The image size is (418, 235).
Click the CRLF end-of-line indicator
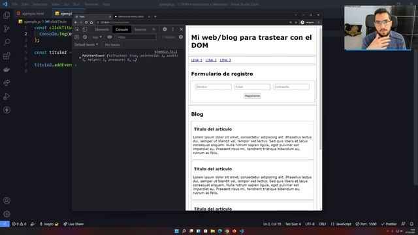[322, 224]
